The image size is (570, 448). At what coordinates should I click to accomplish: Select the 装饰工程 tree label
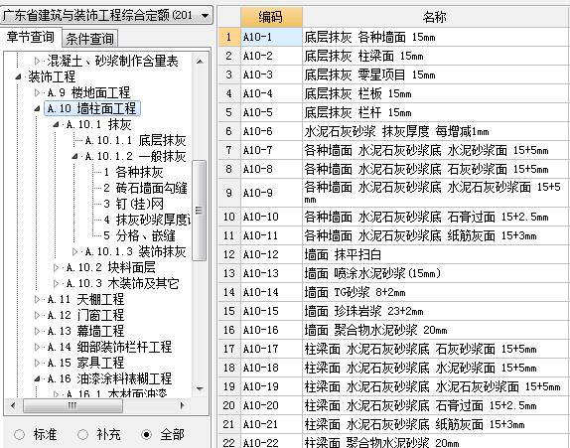(52, 76)
